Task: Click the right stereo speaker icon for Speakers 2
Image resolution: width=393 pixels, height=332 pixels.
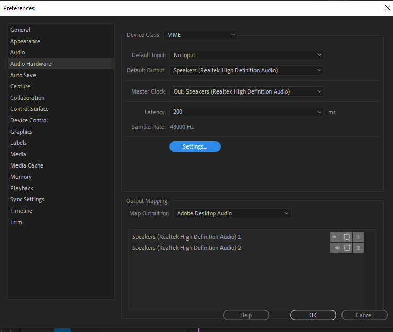Action: tap(335, 248)
